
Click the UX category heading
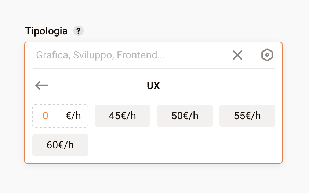click(153, 86)
